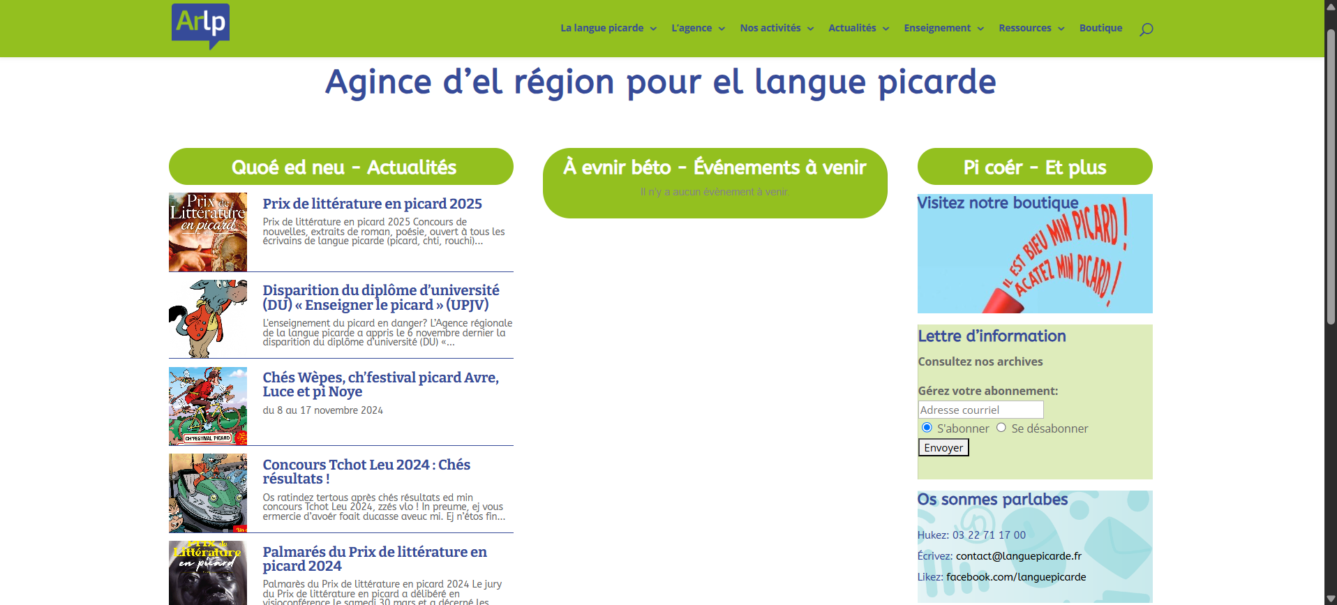This screenshot has width=1337, height=605.
Task: Open the Consultez nos archives link
Action: pos(980,361)
